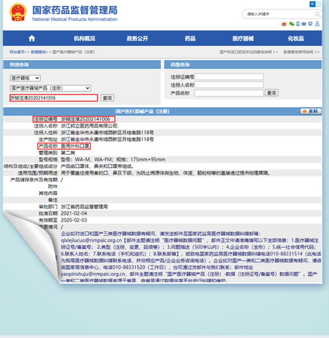Screen dimensions: 329x338
Task: Select approving department 浙江省药品监督管理局
Action: 85,207
